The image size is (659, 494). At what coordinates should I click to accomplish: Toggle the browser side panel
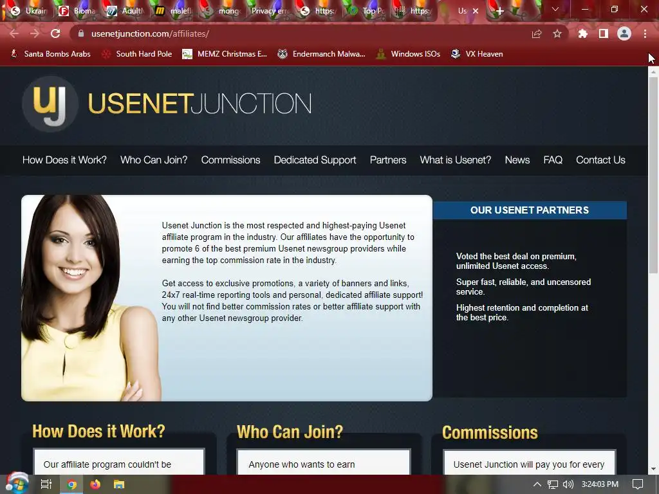(604, 33)
